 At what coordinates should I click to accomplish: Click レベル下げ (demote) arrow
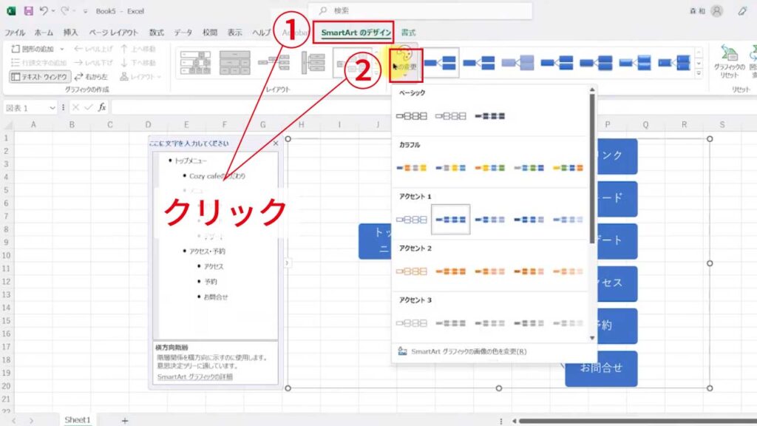(93, 63)
